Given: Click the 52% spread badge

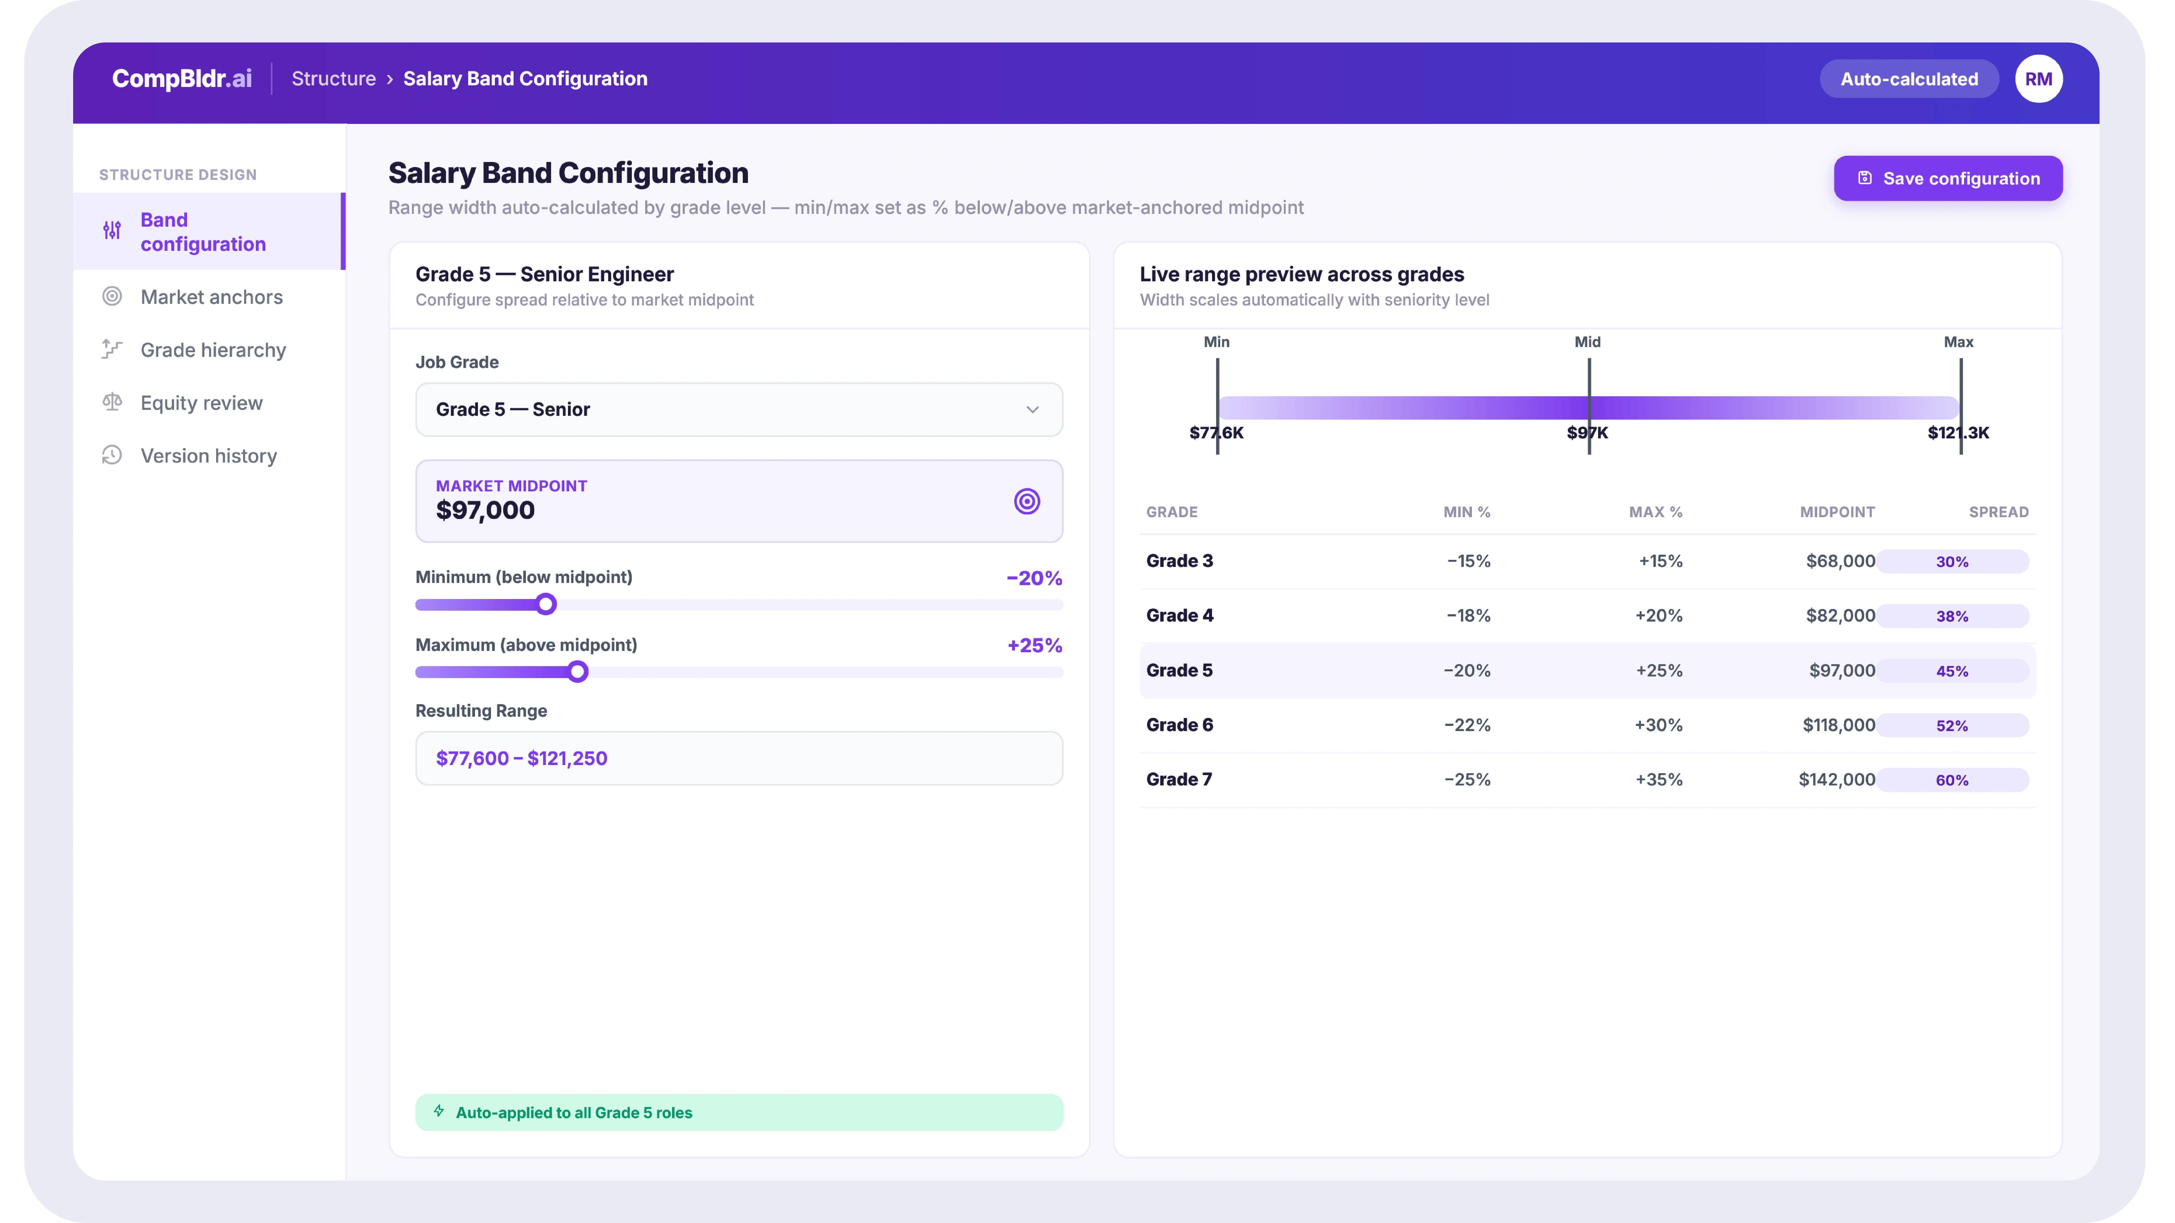Looking at the screenshot, I should [x=1952, y=725].
